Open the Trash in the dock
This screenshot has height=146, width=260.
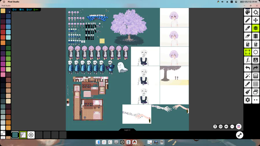pyautogui.click(x=162, y=142)
